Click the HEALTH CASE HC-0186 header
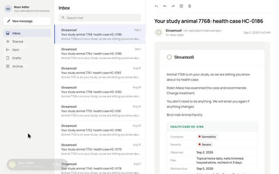Image resolution: width=279 pixels, height=174 pixels. coord(187,127)
